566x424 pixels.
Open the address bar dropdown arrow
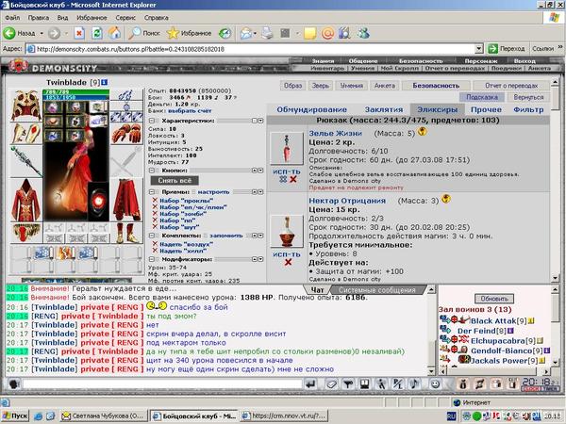click(x=478, y=49)
